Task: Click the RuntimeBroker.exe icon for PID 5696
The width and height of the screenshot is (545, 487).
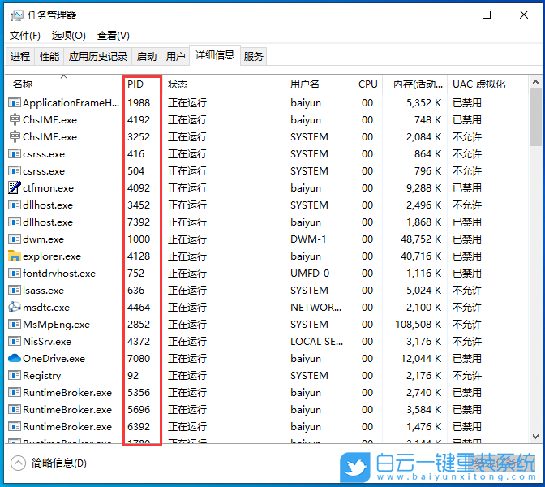Action: pos(15,409)
